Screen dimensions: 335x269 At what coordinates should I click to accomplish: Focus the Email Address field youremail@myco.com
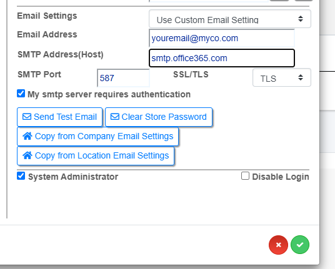222,38
